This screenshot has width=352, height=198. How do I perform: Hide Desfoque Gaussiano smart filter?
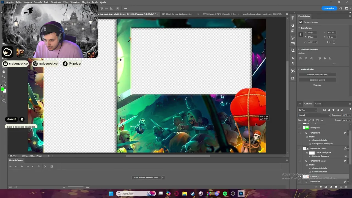pyautogui.click(x=310, y=156)
